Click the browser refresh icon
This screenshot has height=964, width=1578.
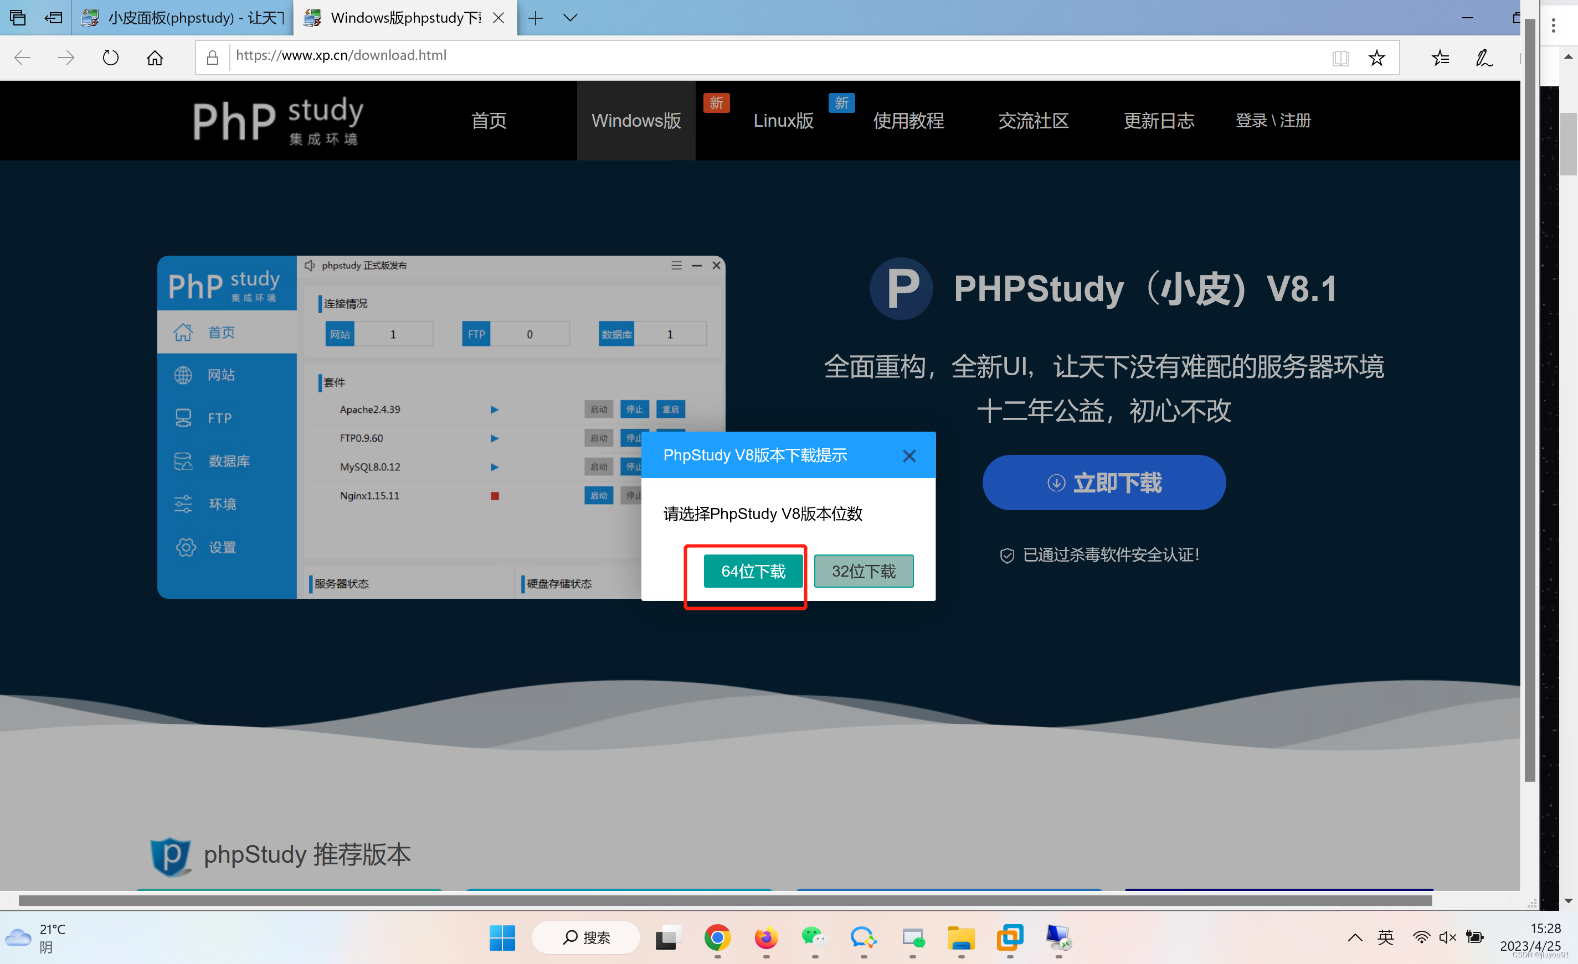click(110, 58)
